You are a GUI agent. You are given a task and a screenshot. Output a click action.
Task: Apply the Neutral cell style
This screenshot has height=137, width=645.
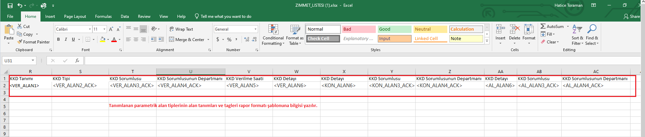(x=430, y=29)
